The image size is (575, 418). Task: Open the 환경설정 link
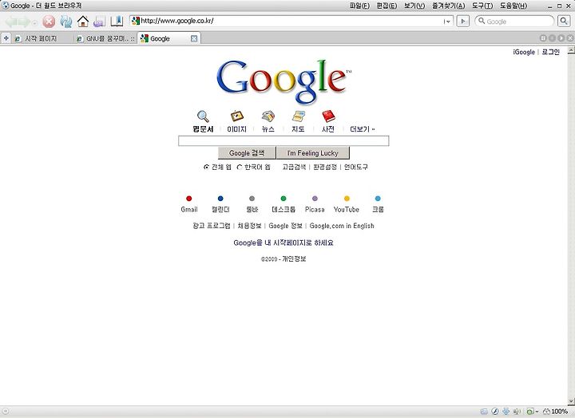coord(325,167)
